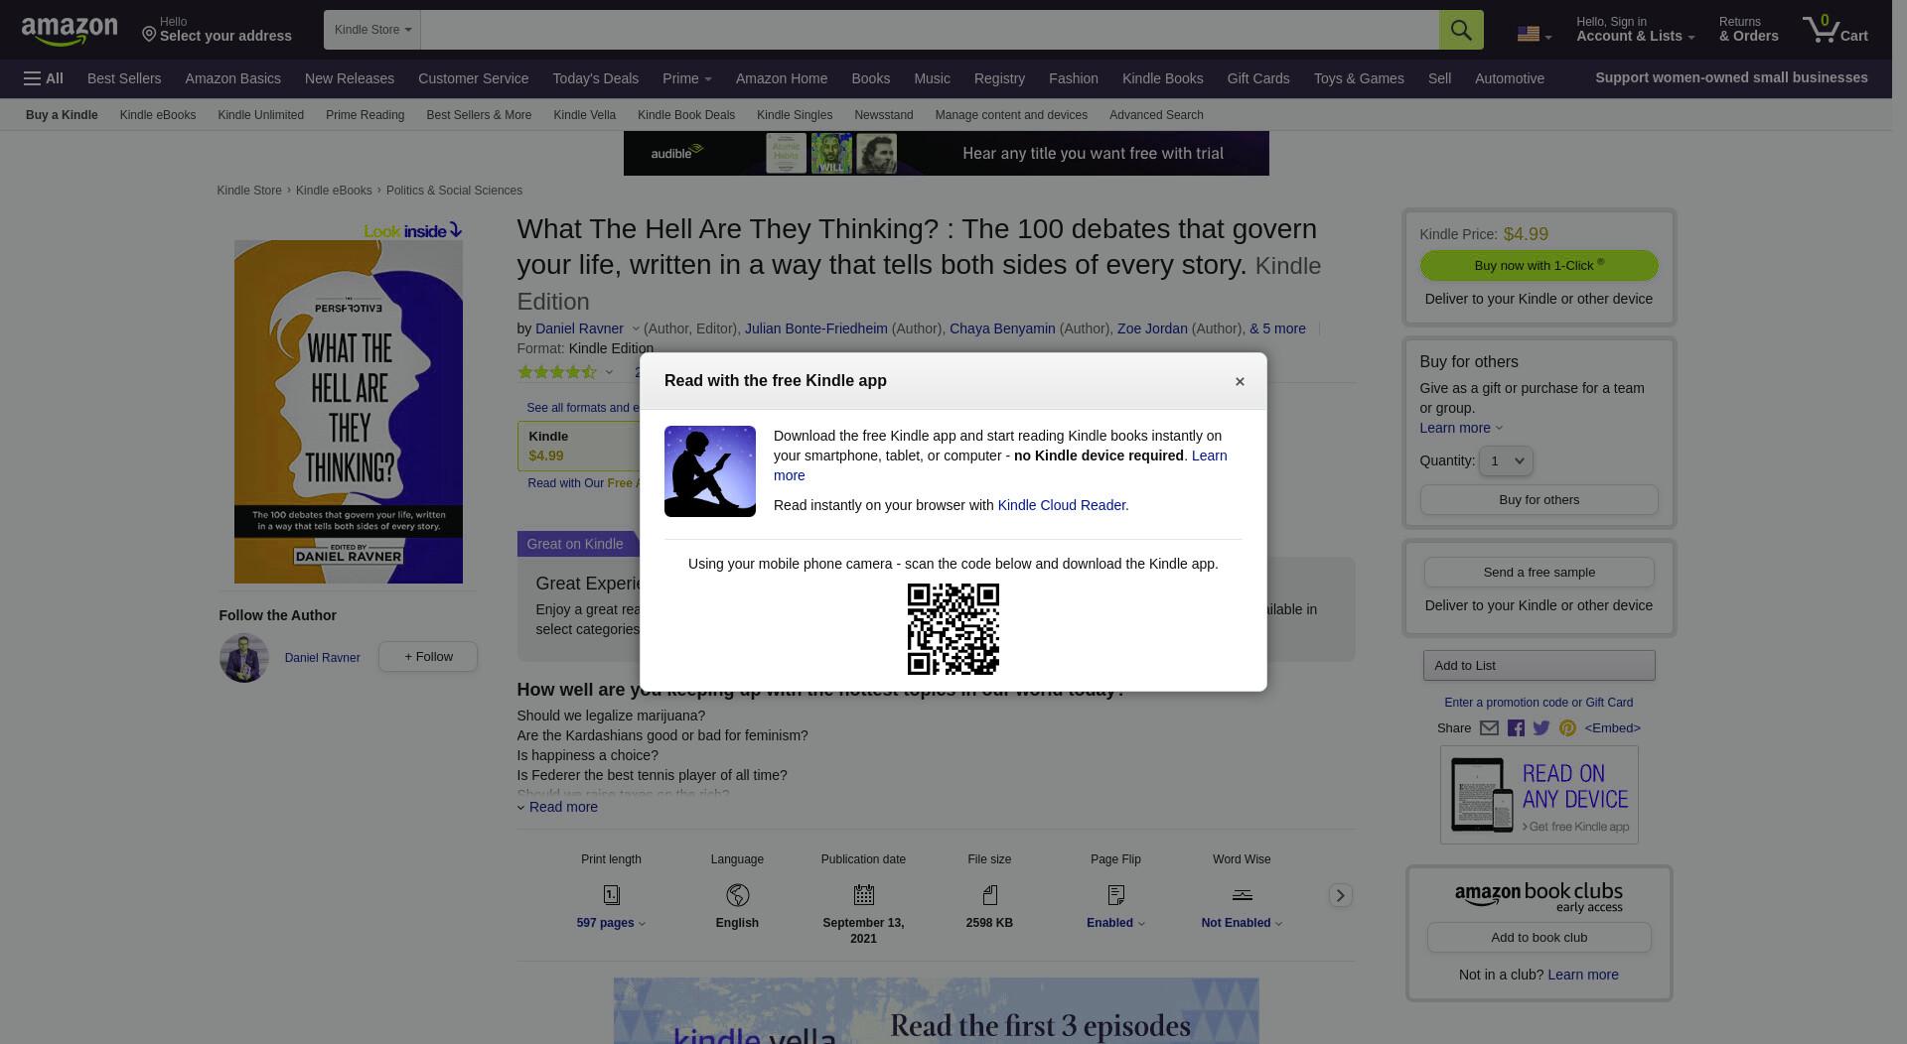Click the File size icon

pyautogui.click(x=989, y=895)
